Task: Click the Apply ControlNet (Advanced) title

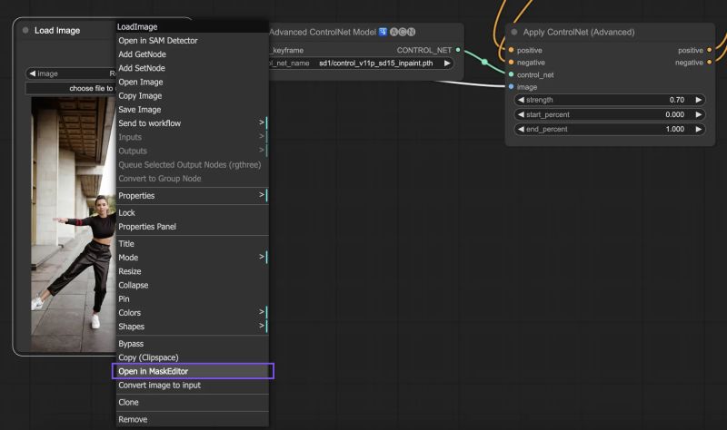Action: point(579,32)
